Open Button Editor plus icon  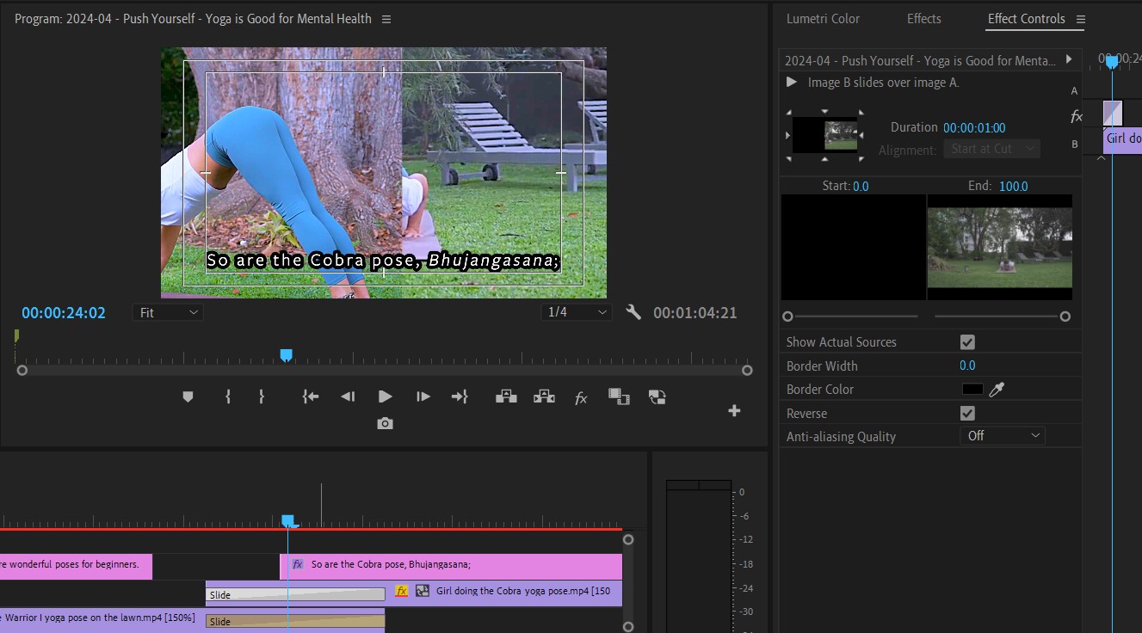pyautogui.click(x=734, y=411)
